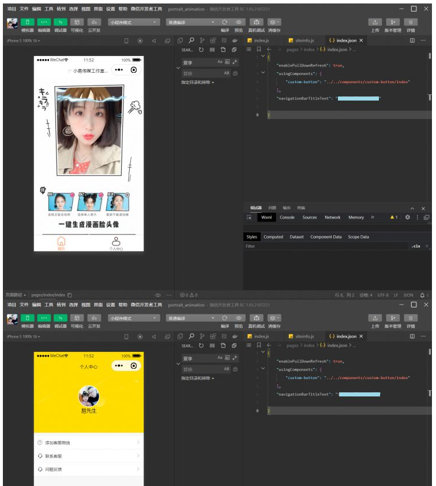Click the bookmark icon above the upper editor
Screen dimensions: 436x486
[259, 49]
